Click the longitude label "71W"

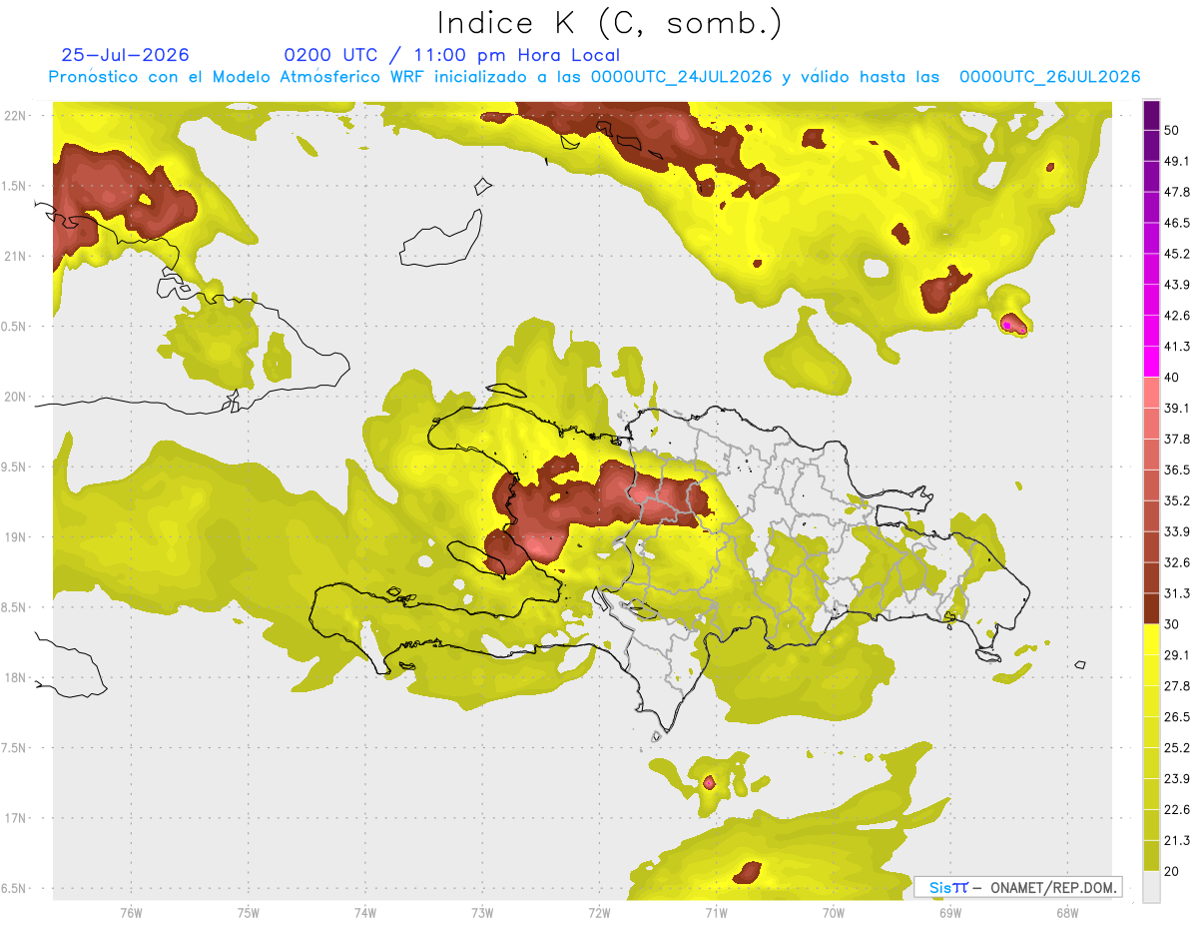tap(716, 912)
